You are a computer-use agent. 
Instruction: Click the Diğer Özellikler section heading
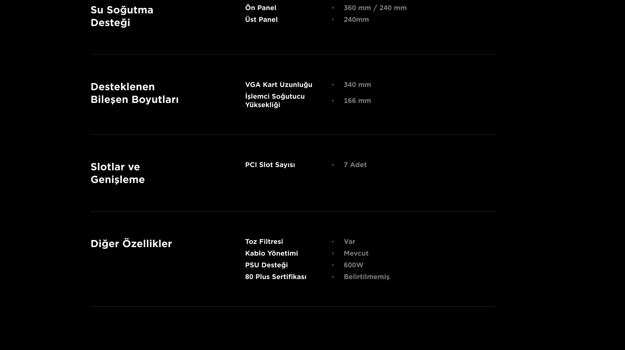(x=131, y=244)
